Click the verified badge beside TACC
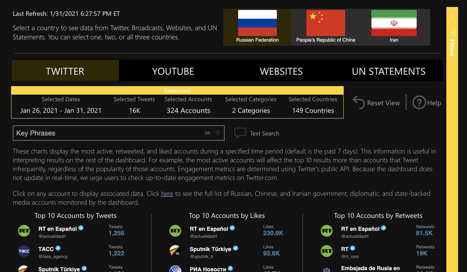 point(58,248)
